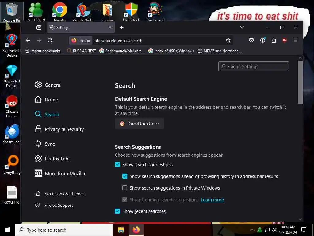Toggle Show search suggestions checkbox
Image resolution: width=314 pixels, height=236 pixels.
point(117,165)
